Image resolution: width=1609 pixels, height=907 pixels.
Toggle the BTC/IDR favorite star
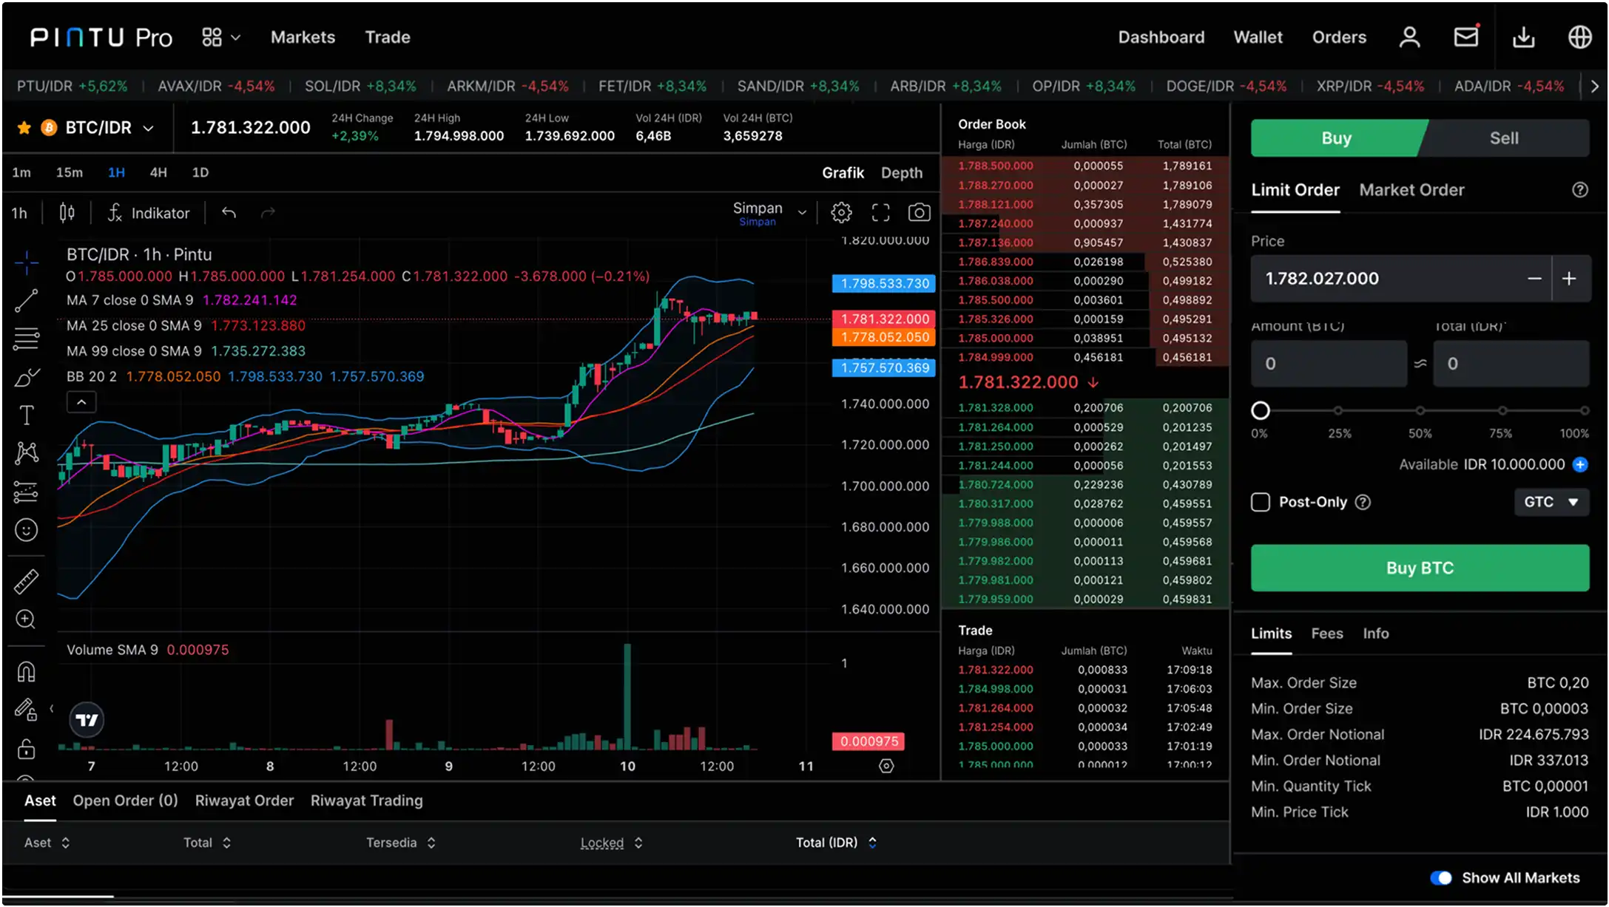coord(24,128)
